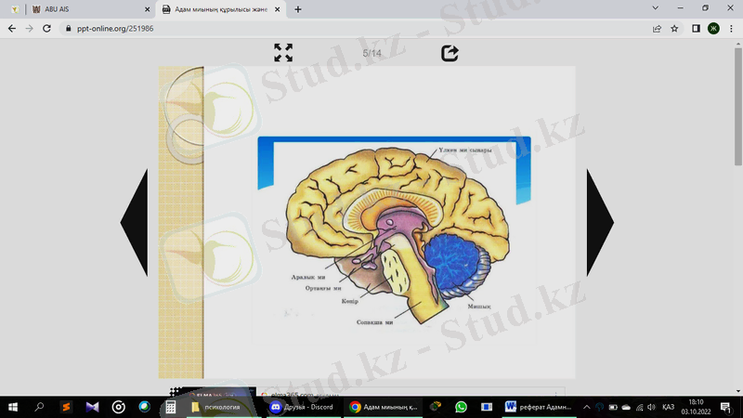Open Discord from the taskbar
This screenshot has height=418, width=743.
click(300, 407)
